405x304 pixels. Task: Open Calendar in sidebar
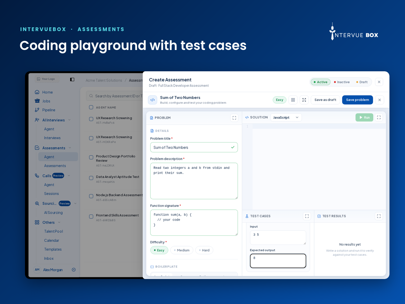[51, 240]
